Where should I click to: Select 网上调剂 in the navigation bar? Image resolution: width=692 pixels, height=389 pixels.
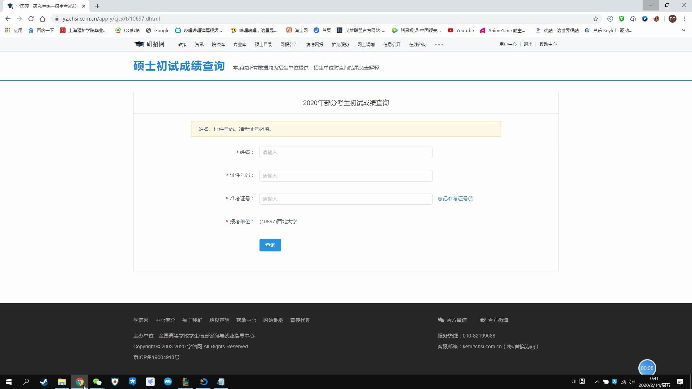[x=366, y=44]
